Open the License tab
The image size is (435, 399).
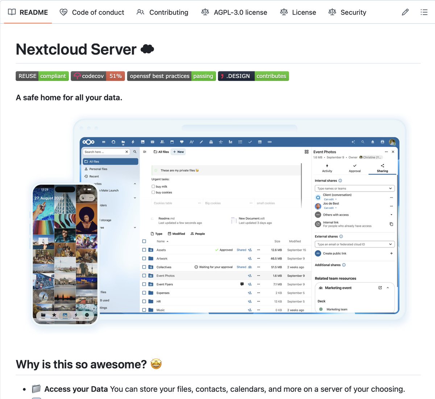(x=298, y=12)
